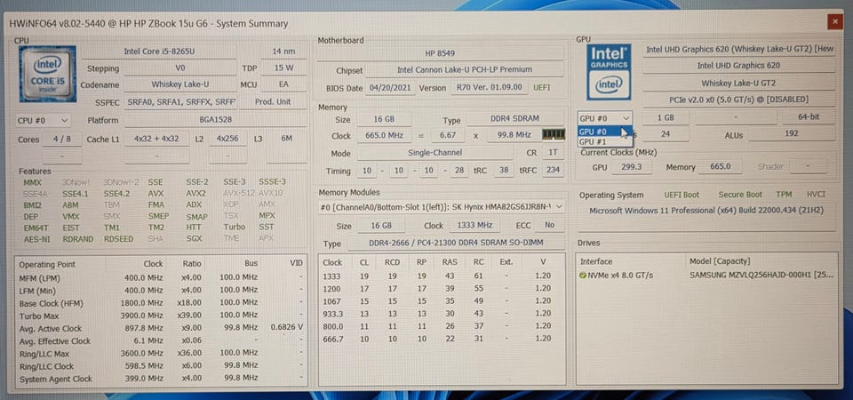Image resolution: width=853 pixels, height=400 pixels.
Task: Click the memory Type field DDR4 SDRAM
Action: pos(515,119)
